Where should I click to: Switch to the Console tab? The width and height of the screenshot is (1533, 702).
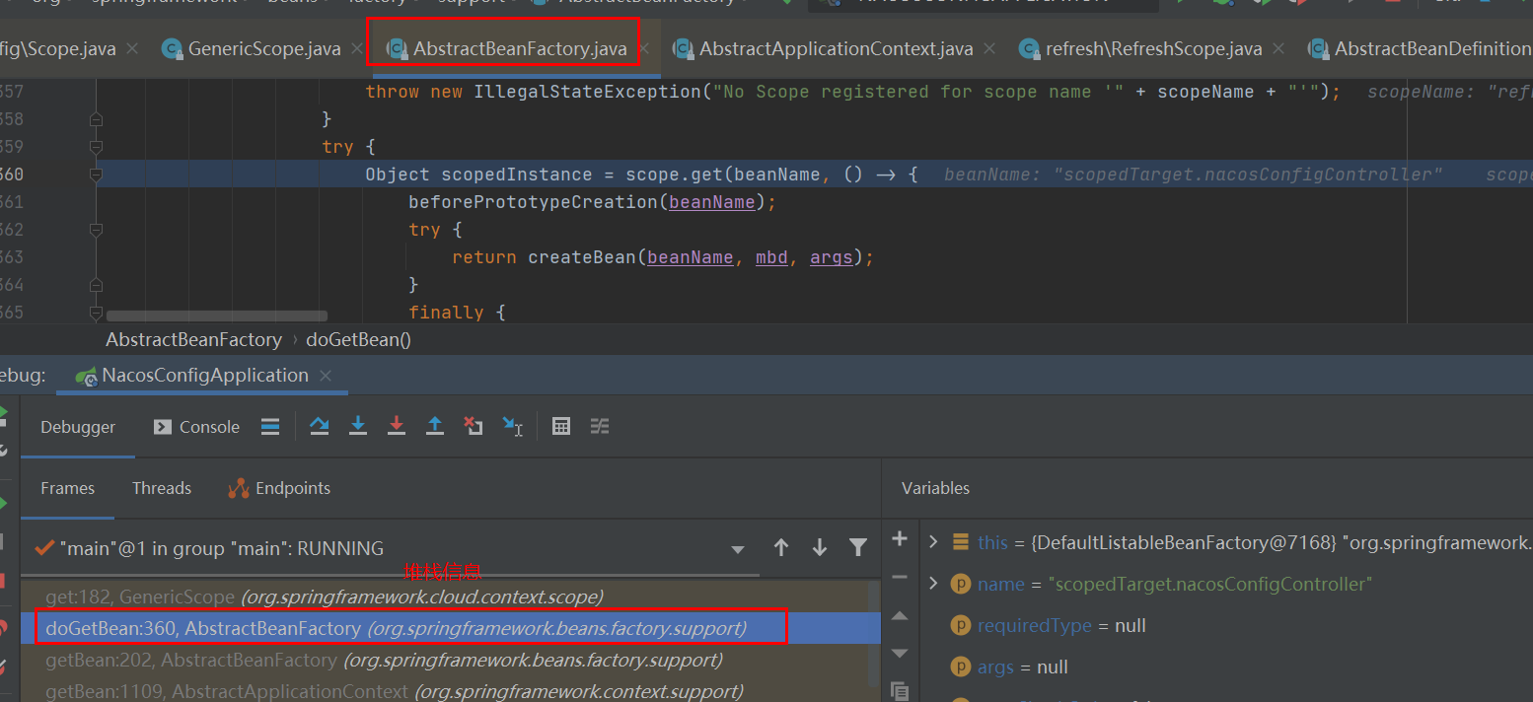pos(197,427)
